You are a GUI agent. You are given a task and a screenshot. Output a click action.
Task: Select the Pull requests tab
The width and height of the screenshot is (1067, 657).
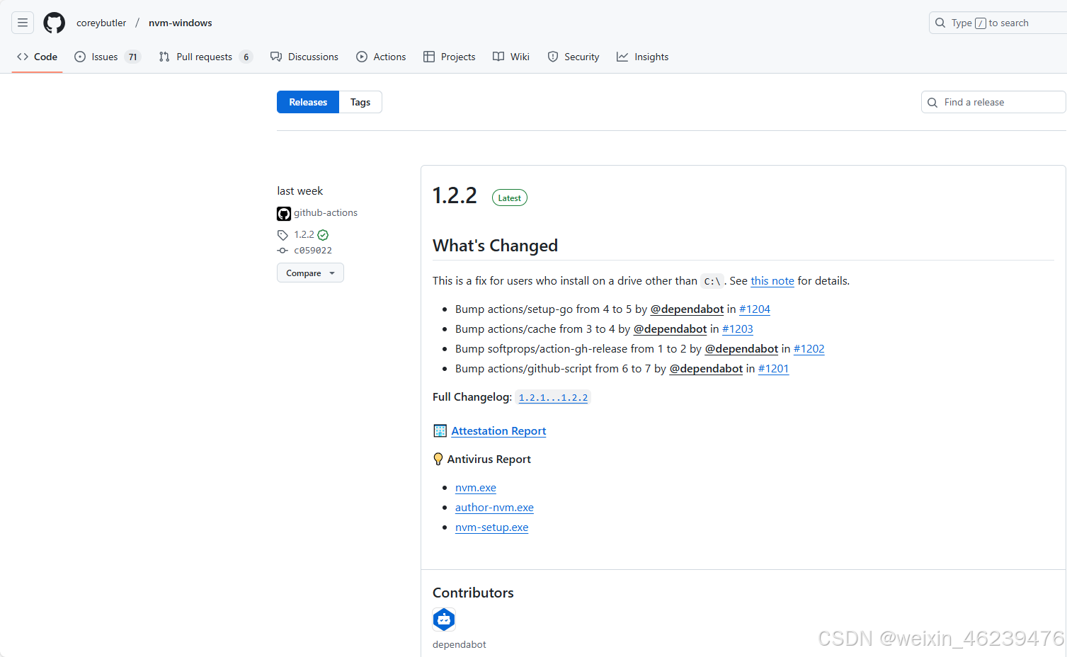coord(205,57)
